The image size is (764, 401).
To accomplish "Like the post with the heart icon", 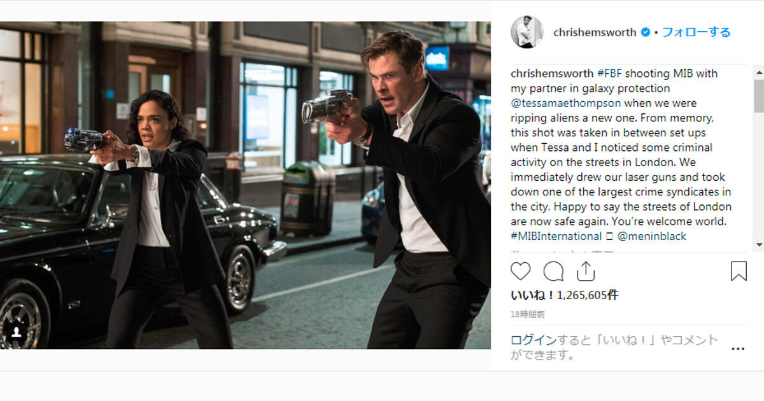I will coord(521,272).
